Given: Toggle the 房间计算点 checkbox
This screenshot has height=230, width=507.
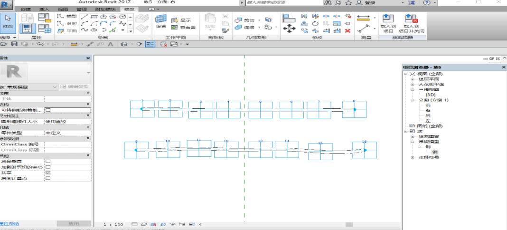Looking at the screenshot, I should (48, 178).
